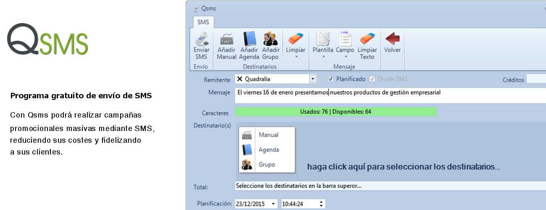Click the Limpiar eraser icon in Destinatarios
The image size is (546, 210).
296,39
